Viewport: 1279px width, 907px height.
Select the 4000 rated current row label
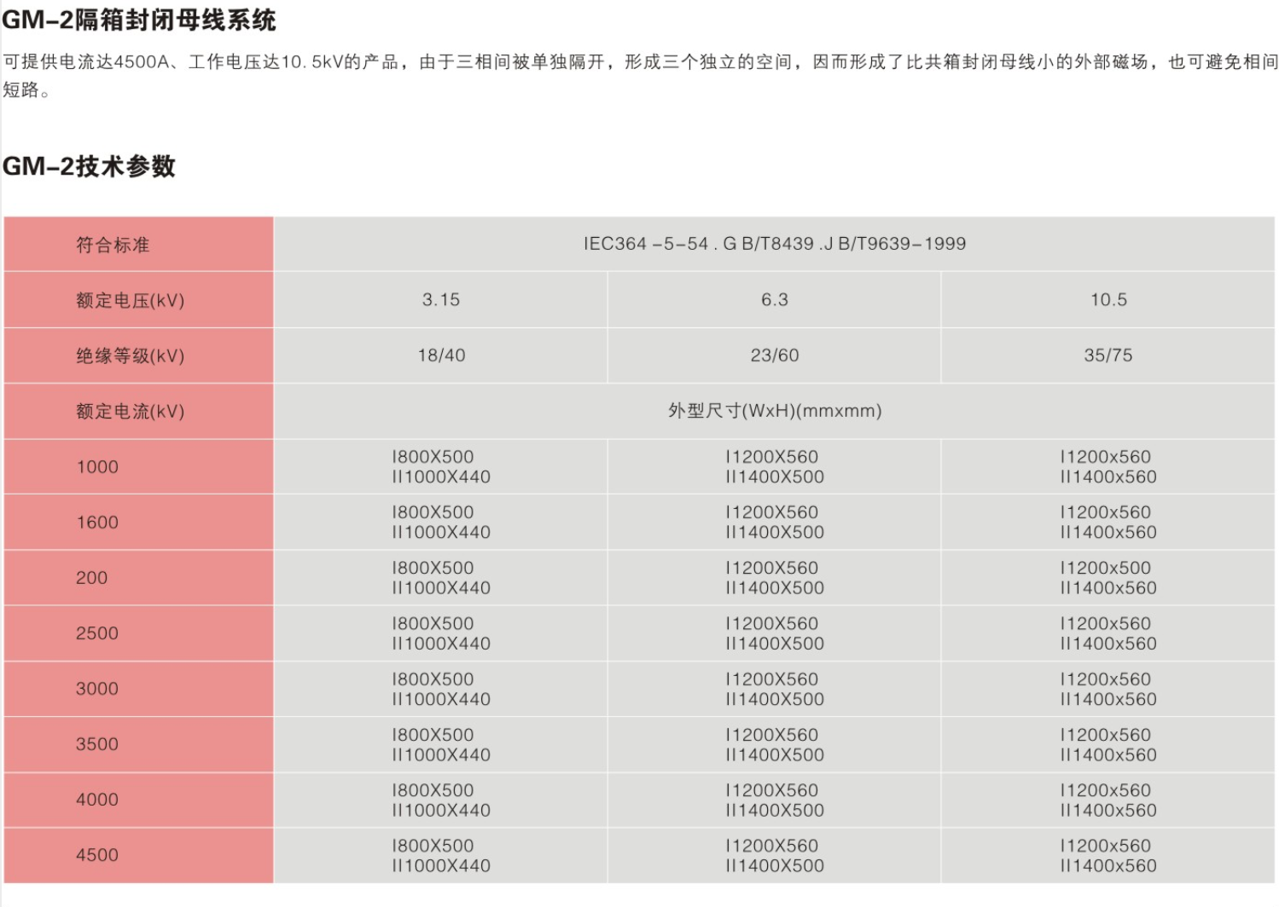pos(138,800)
